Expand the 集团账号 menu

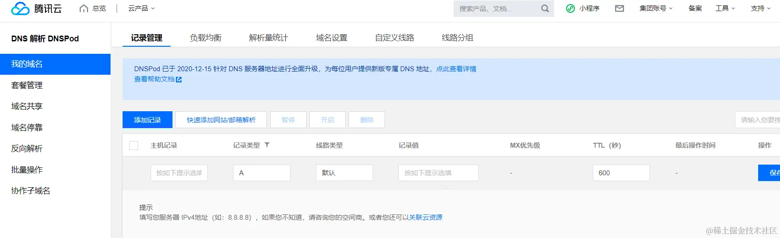click(656, 8)
